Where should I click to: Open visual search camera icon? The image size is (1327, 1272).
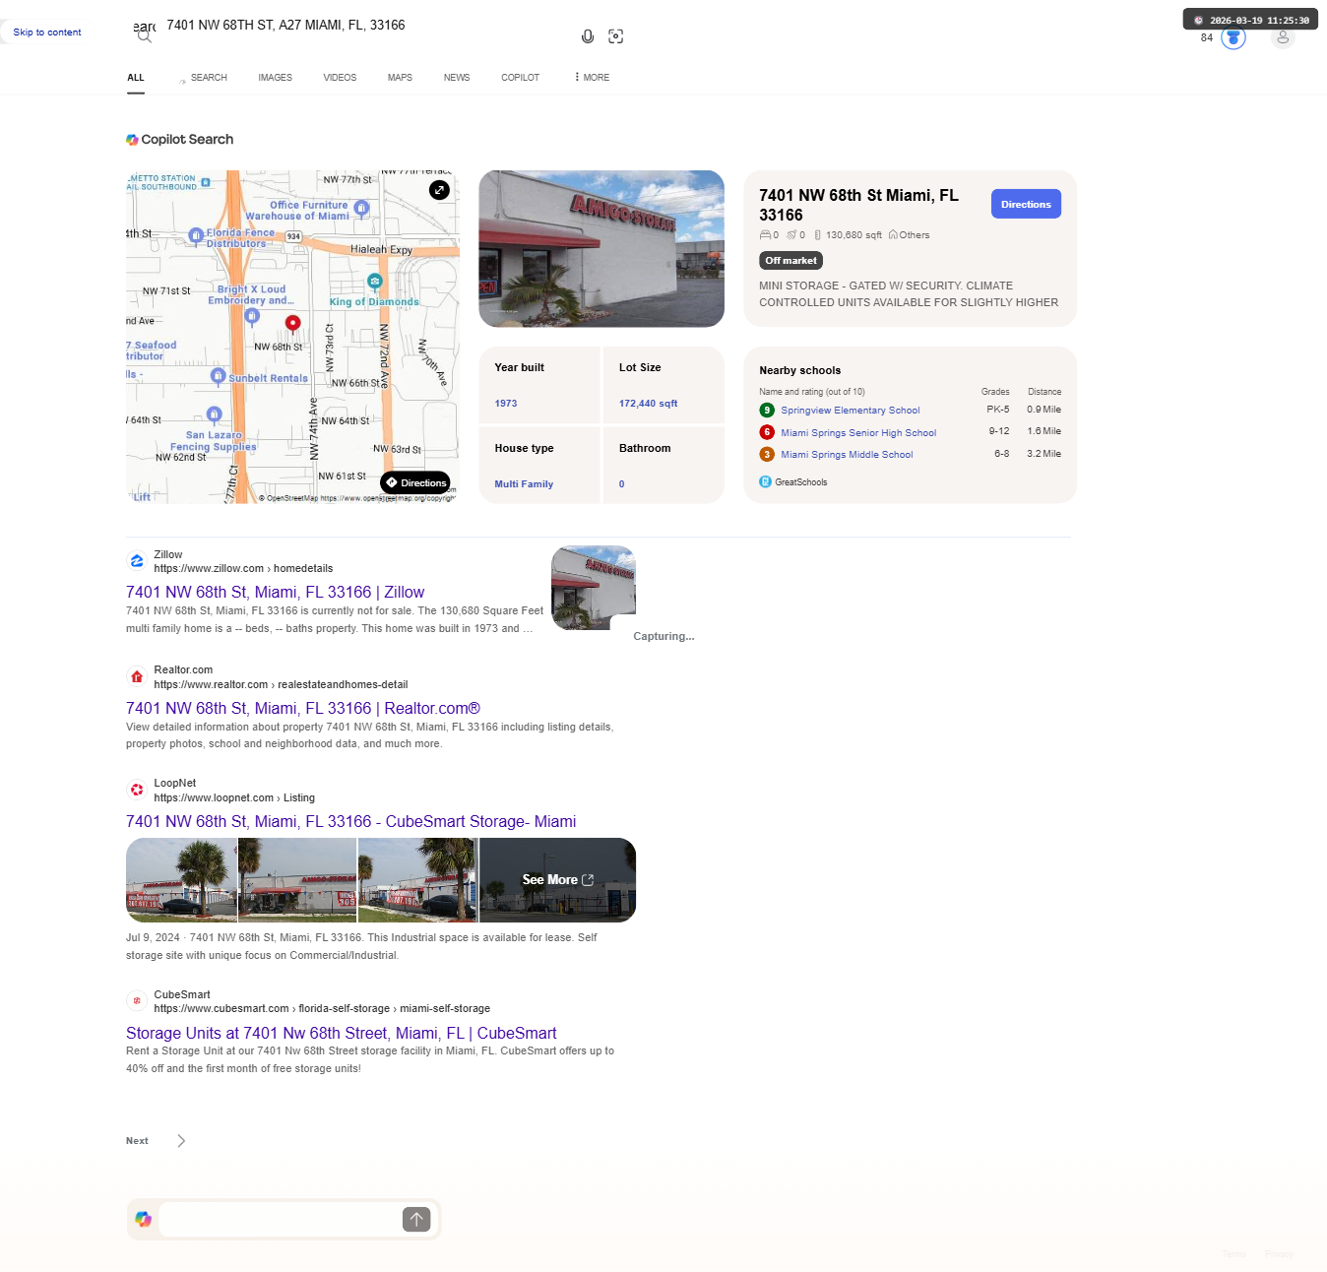click(x=616, y=36)
